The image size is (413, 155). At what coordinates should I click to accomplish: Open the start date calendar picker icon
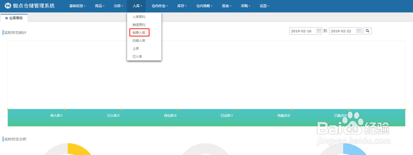(x=318, y=31)
